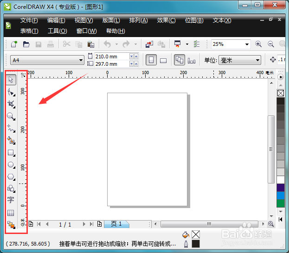Increase page width stepper up arrow
The width and height of the screenshot is (289, 253).
(136, 57)
